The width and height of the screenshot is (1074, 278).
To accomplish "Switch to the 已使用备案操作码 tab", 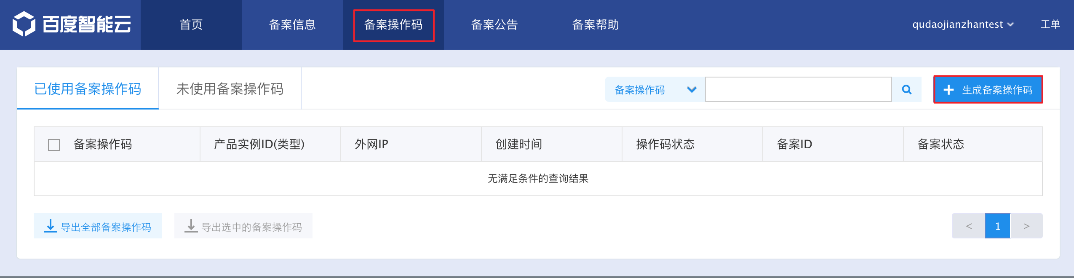I will tap(88, 89).
